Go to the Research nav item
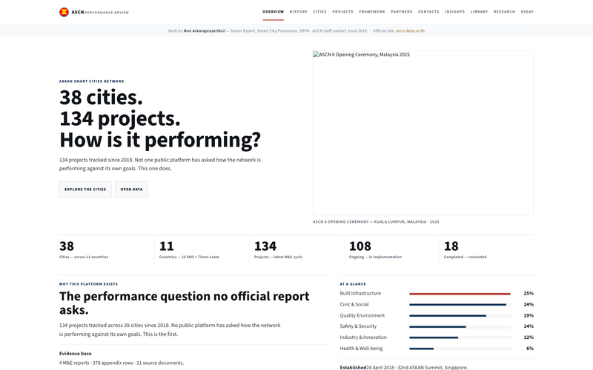This screenshot has height=370, width=593. coord(504,12)
